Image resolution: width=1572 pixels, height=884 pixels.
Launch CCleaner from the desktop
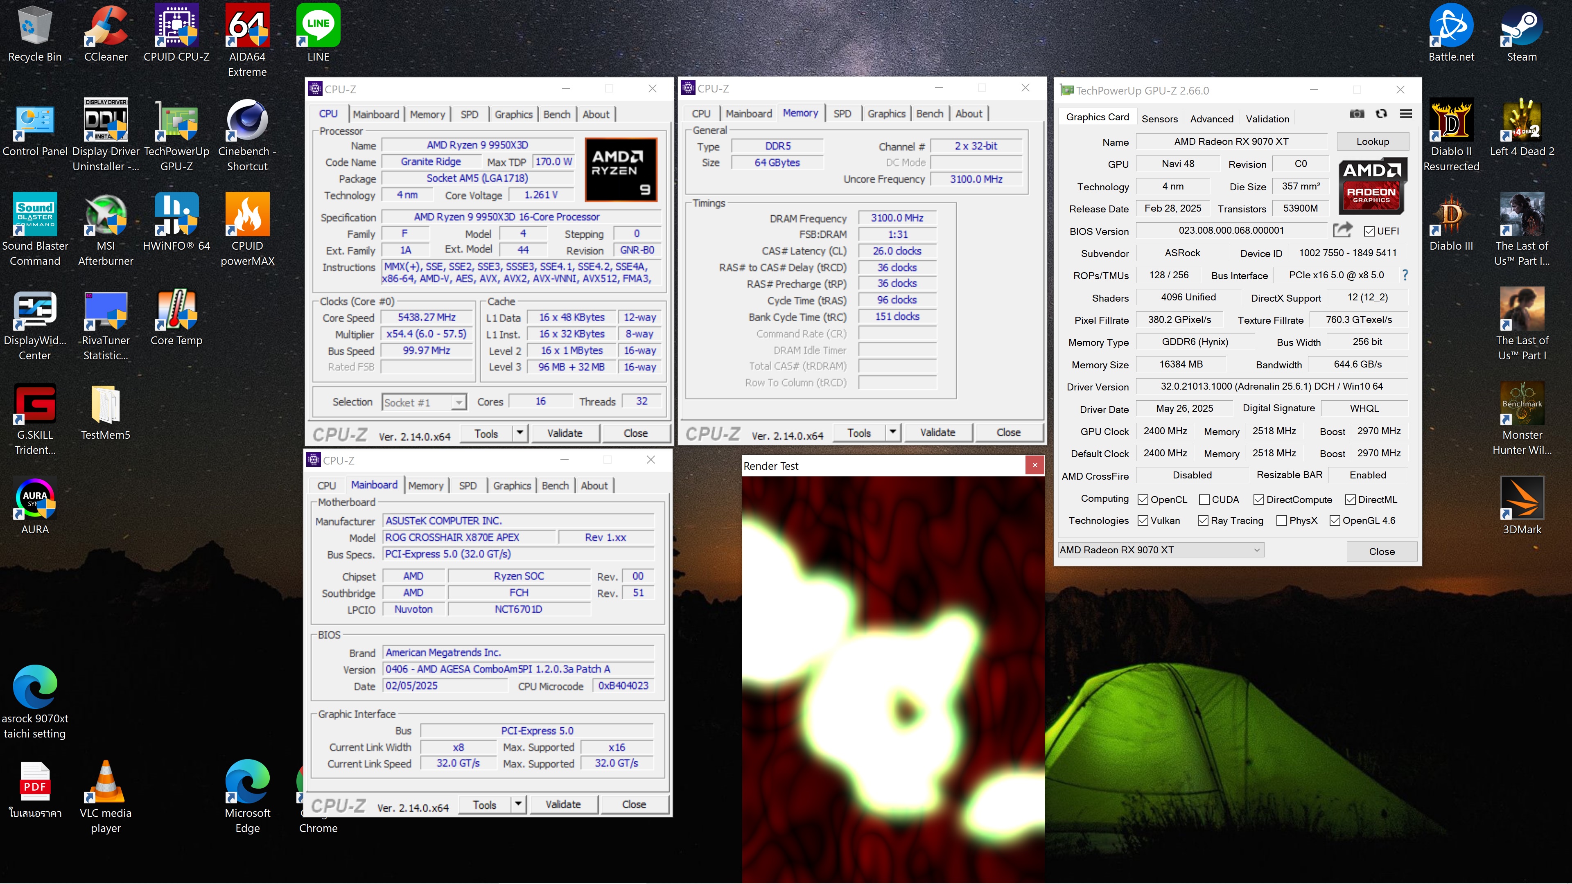(x=106, y=34)
